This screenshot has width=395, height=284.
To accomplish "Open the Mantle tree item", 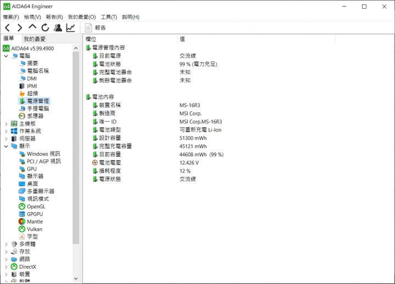I will pos(35,221).
